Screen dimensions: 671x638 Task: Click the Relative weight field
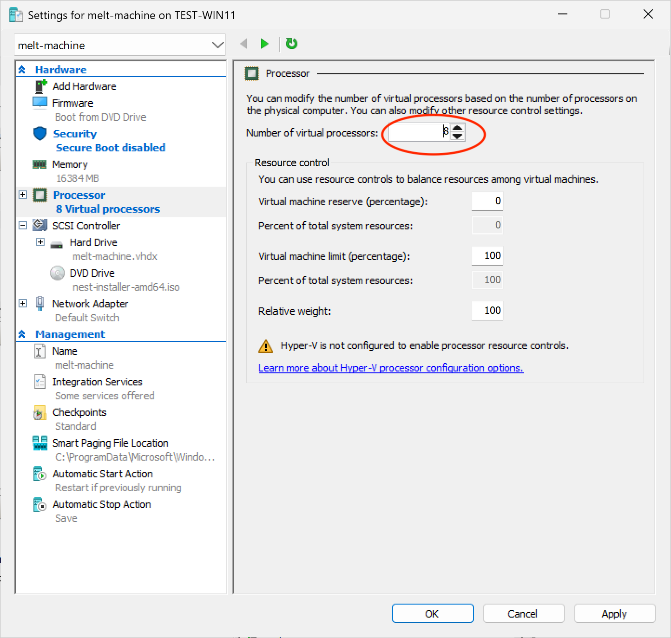[x=487, y=311]
